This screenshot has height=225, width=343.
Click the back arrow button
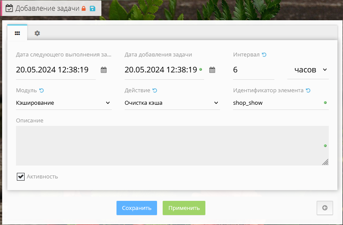coord(324,208)
